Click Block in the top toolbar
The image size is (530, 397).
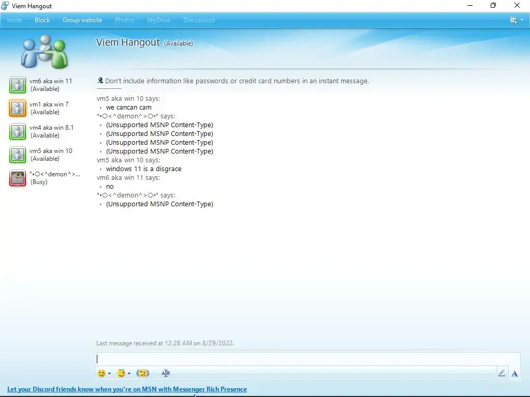(42, 20)
